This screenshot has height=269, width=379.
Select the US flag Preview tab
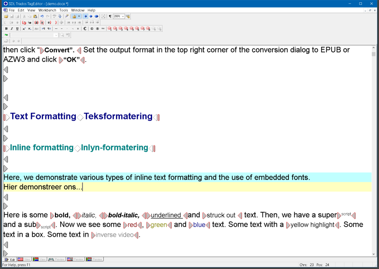[75, 260]
